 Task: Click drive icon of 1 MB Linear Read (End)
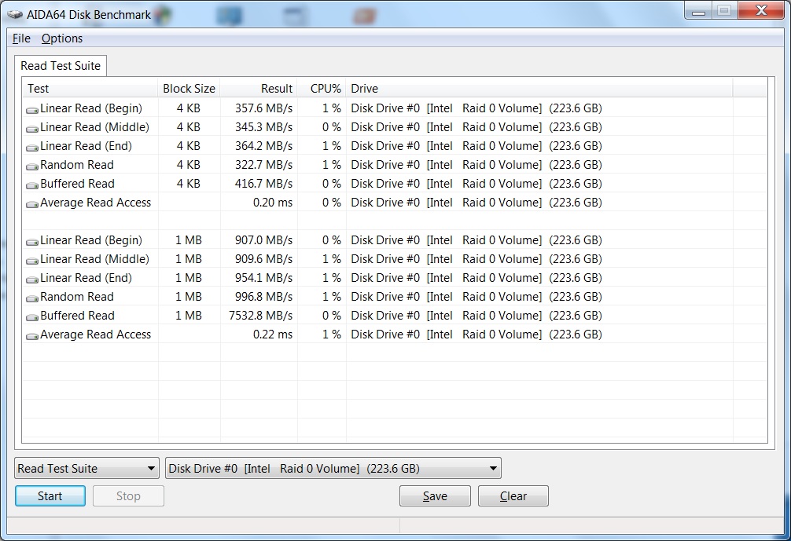32,279
